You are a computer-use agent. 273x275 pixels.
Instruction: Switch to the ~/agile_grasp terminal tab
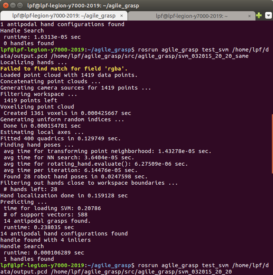64,16
